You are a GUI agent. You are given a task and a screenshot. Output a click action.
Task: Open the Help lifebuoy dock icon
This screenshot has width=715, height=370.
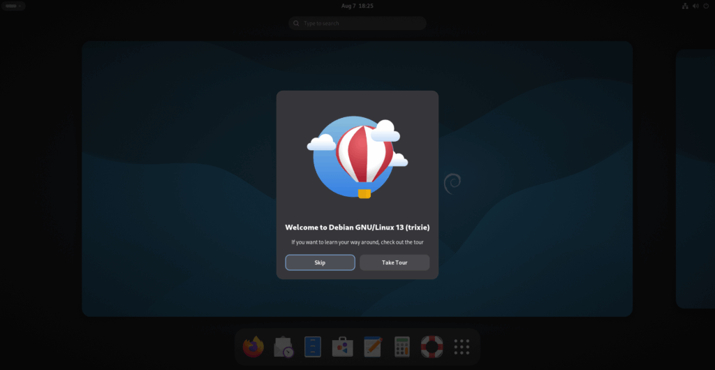click(x=432, y=347)
